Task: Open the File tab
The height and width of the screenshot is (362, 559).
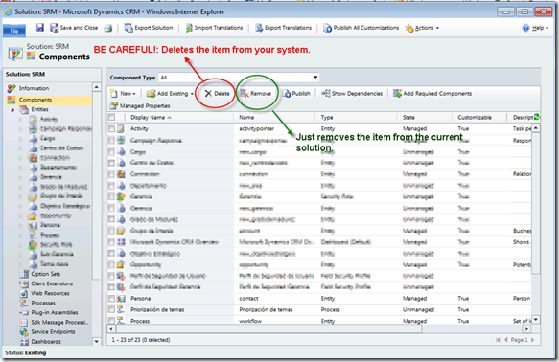Action: pyautogui.click(x=14, y=31)
